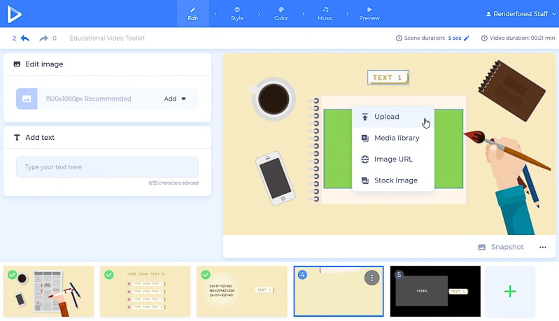Go to the Color step tab

281,13
